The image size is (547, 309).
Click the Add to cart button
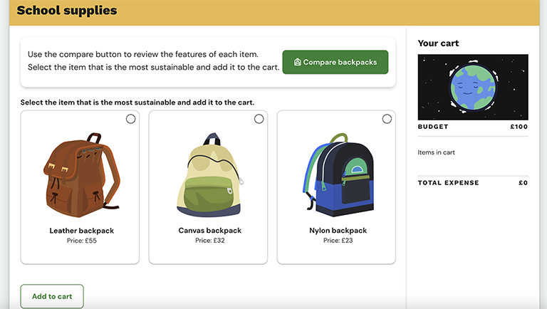coord(52,296)
